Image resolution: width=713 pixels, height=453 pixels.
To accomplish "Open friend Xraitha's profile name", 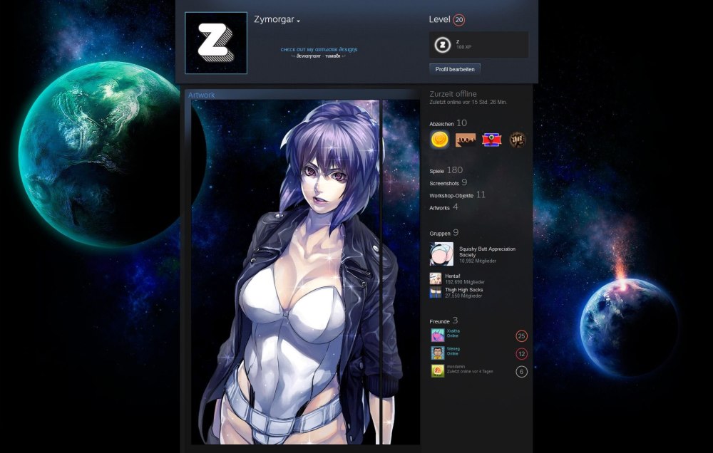I will tap(453, 331).
